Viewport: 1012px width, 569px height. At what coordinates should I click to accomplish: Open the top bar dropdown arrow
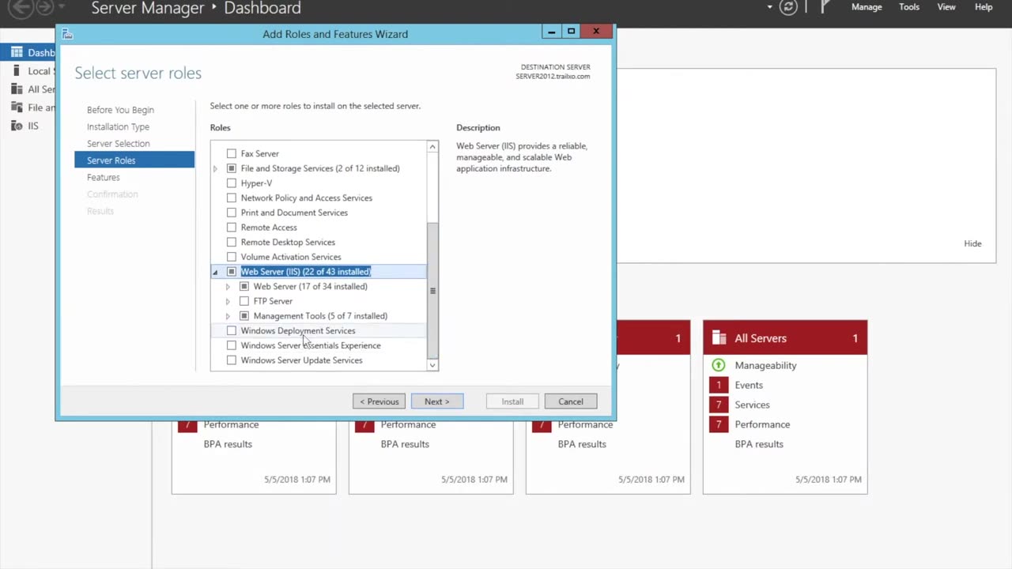769,7
